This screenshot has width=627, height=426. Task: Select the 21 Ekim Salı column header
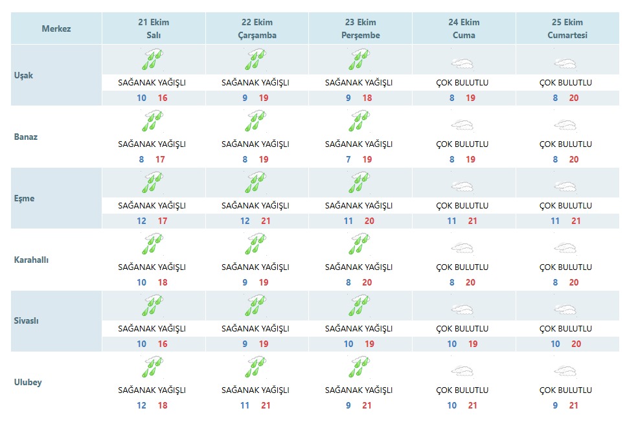tap(154, 28)
